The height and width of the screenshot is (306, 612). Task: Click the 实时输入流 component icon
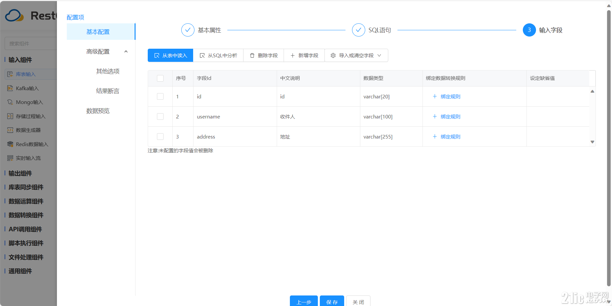pyautogui.click(x=10, y=158)
